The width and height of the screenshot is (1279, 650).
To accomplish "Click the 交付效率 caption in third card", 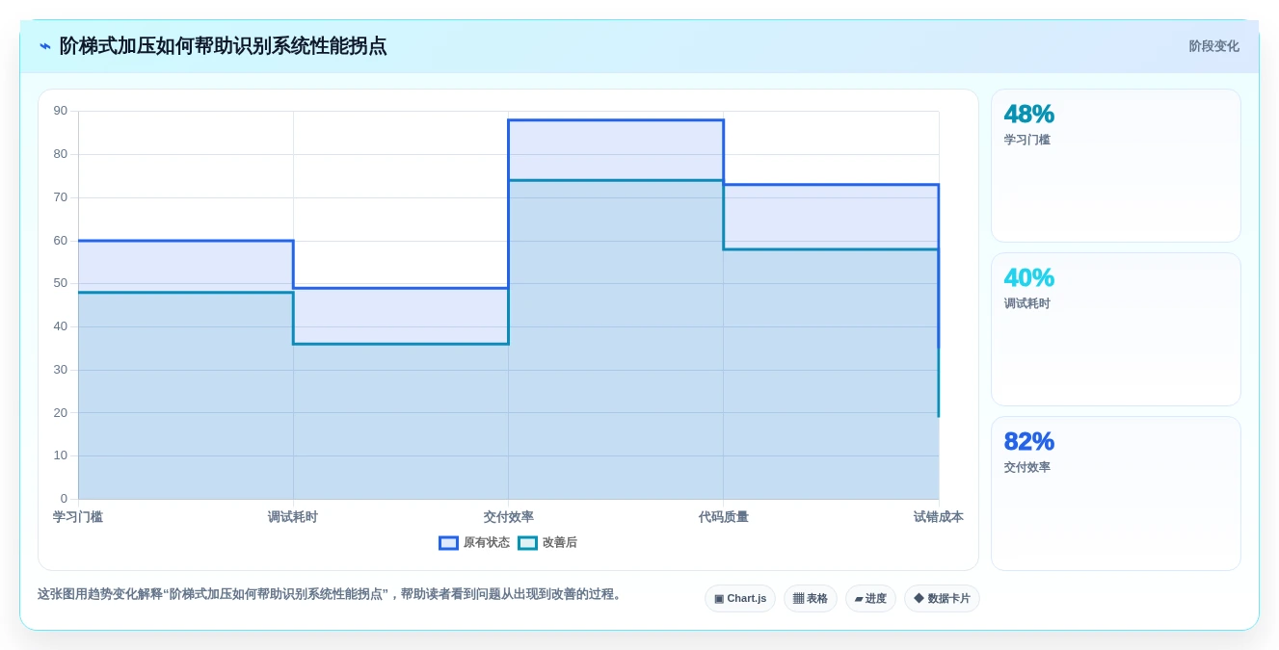I will tap(1027, 467).
